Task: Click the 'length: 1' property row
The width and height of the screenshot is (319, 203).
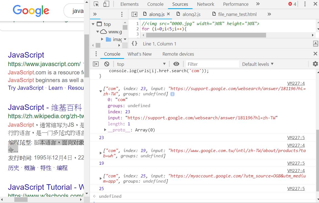Action: coord(119,124)
